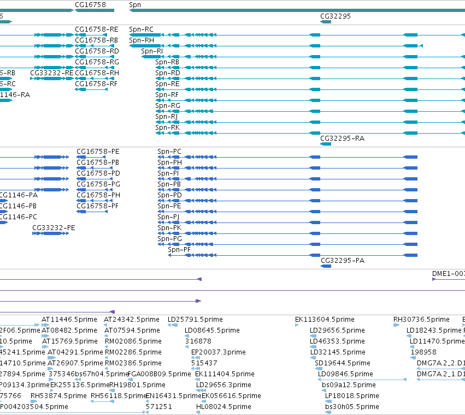Select EST RH30736.5prime
Screen dimensions: 465x415
coord(421,320)
